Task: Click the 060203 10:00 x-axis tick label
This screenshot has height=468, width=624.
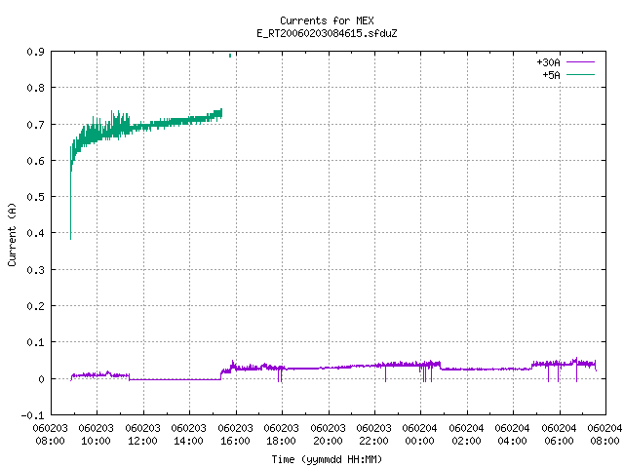Action: point(96,435)
